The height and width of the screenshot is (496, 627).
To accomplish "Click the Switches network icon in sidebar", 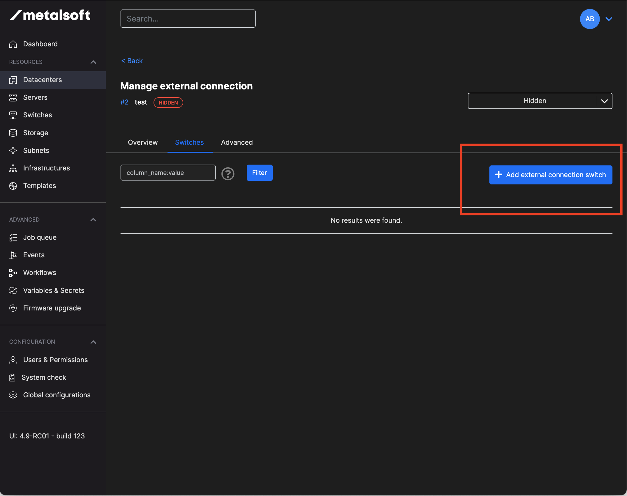I will click(x=13, y=115).
